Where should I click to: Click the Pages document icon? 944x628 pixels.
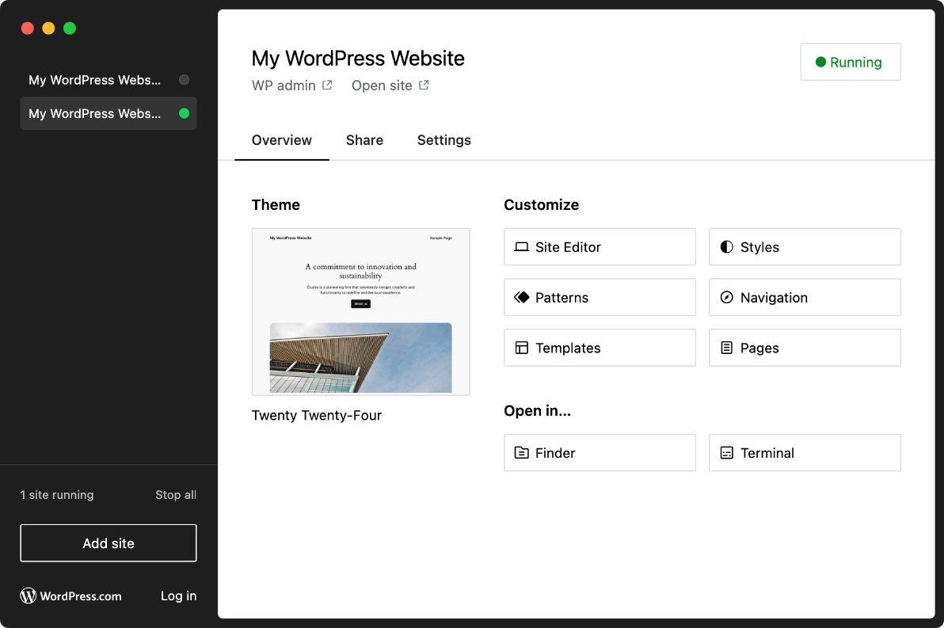point(727,348)
